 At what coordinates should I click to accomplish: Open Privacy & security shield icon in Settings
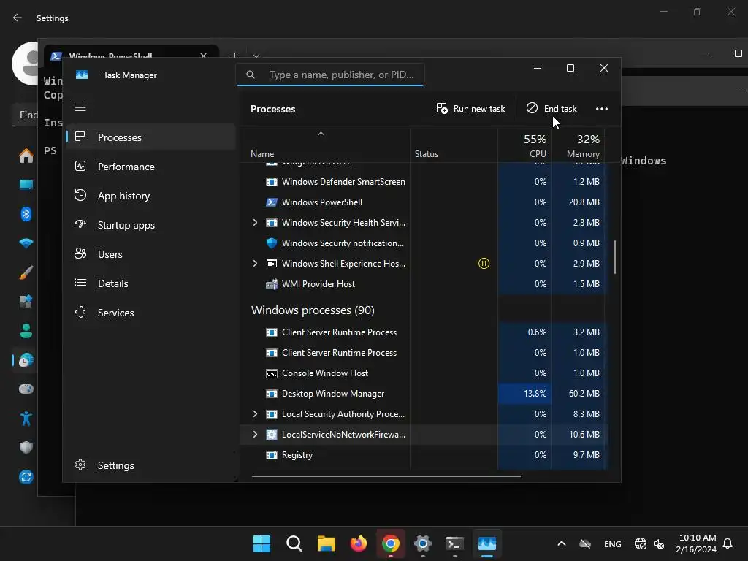tap(26, 448)
